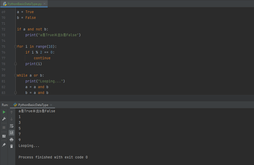
Task: Collapse the while loop code block
Action: (x=15, y=75)
